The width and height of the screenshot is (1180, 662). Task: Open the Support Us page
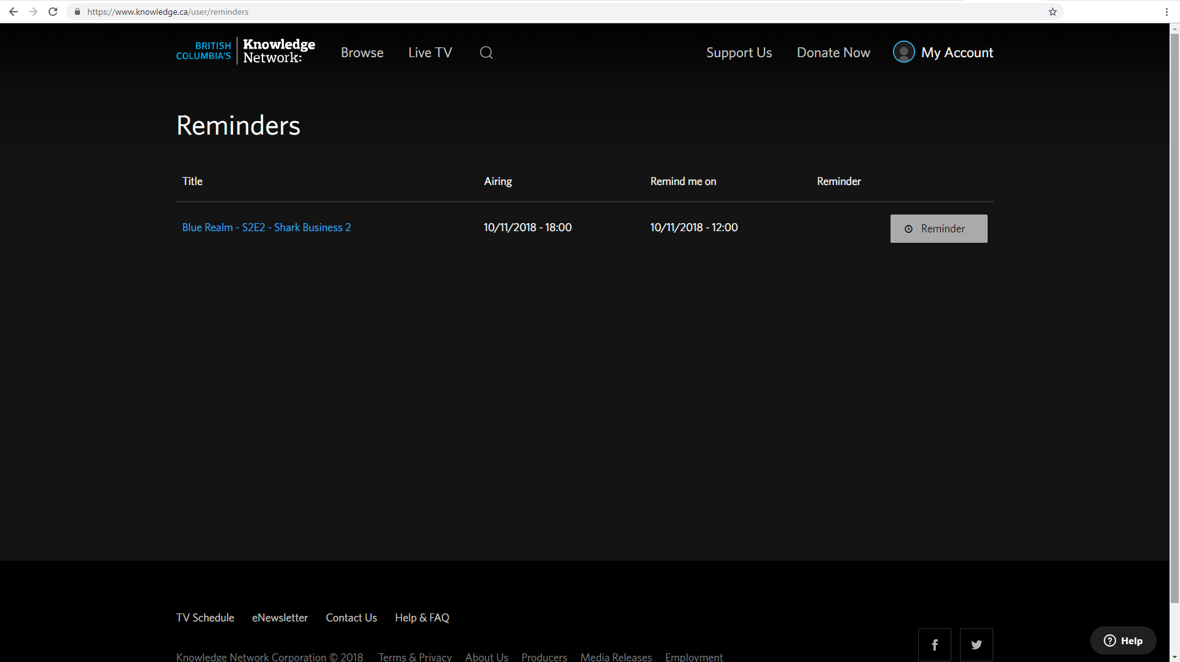pos(739,53)
